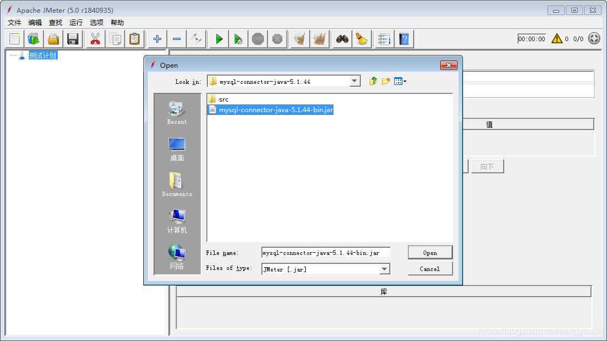
Task: Expand the Look in folder dropdown
Action: [x=354, y=81]
